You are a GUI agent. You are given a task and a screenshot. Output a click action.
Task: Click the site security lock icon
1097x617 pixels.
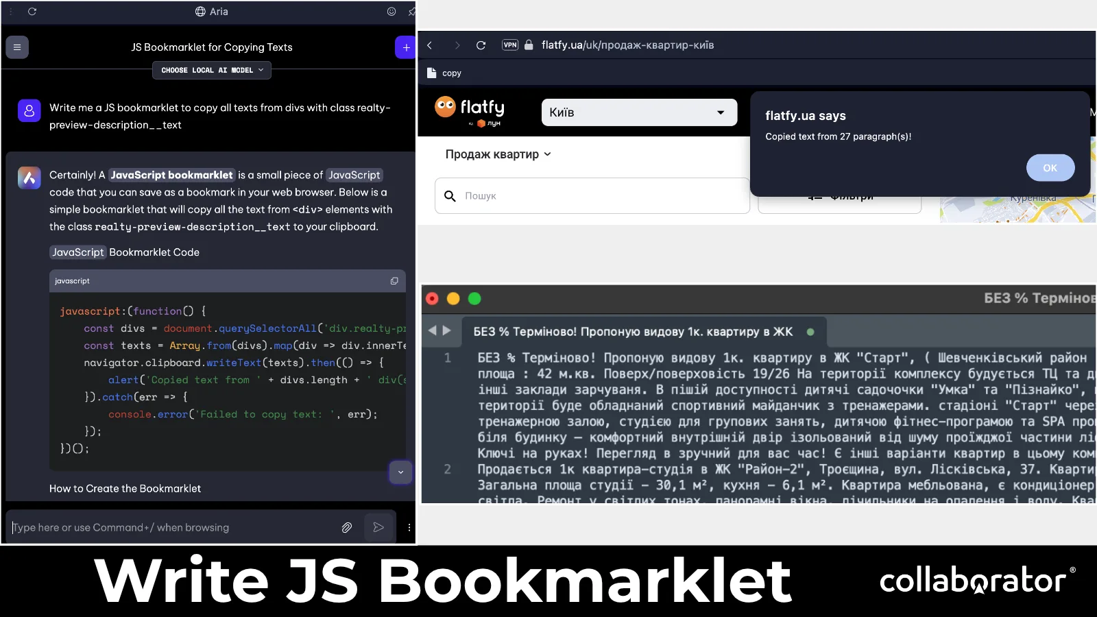(529, 45)
